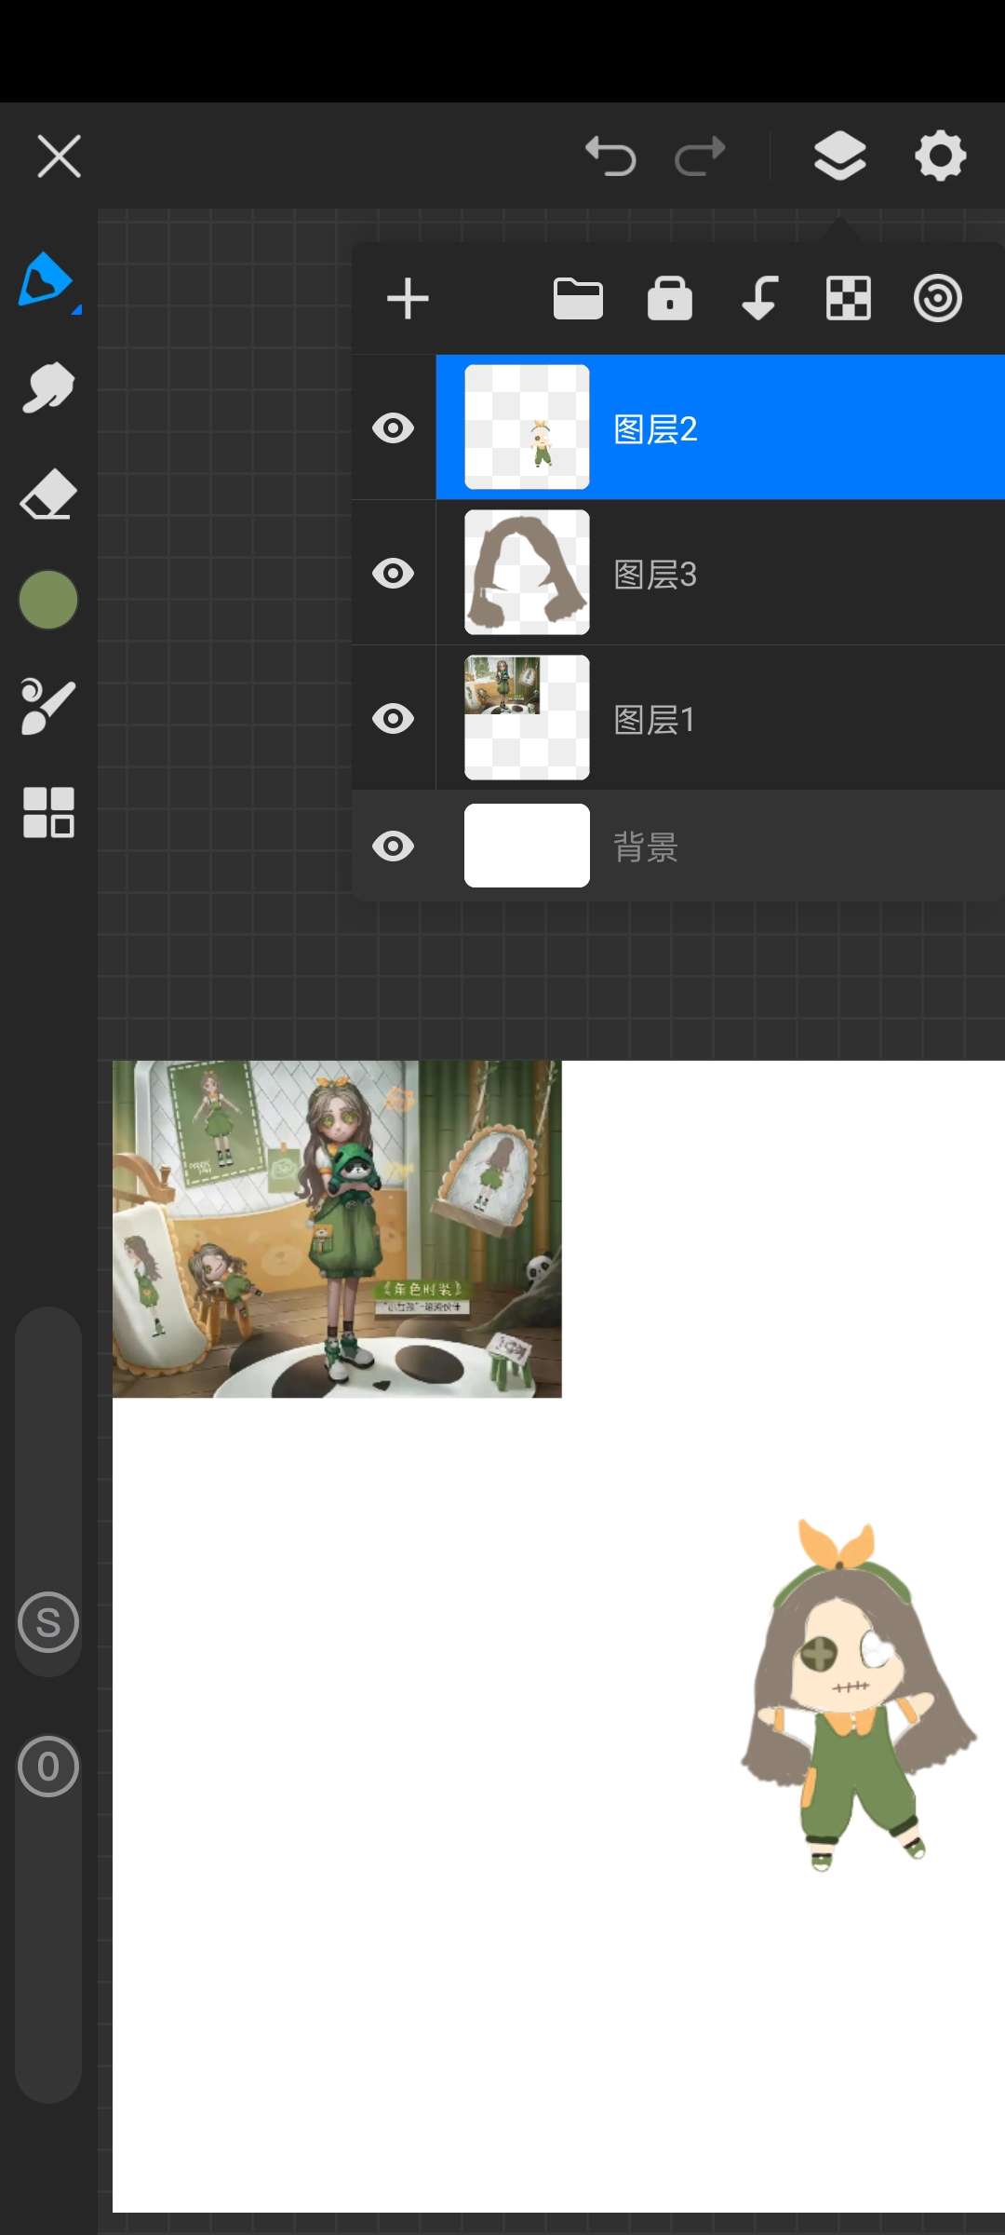This screenshot has height=2235, width=1005.
Task: Add a new layer with plus icon
Action: tap(408, 299)
